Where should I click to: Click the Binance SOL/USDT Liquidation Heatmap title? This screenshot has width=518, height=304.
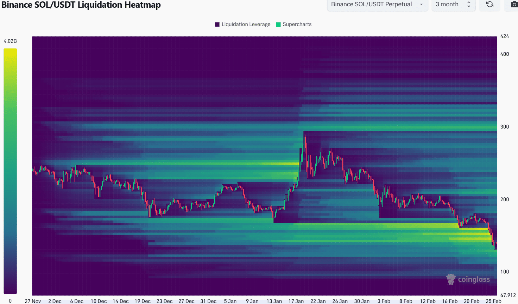(81, 5)
